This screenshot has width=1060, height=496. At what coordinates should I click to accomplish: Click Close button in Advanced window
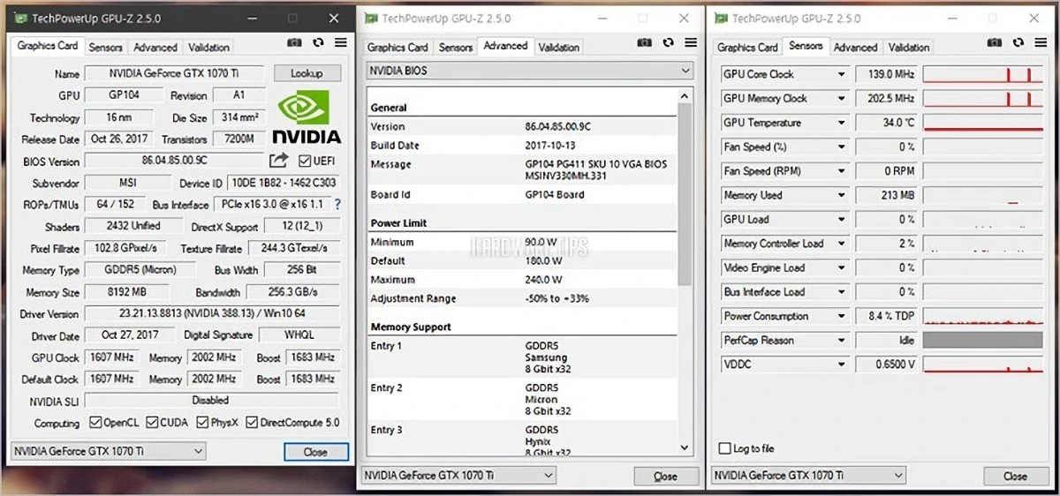665,477
